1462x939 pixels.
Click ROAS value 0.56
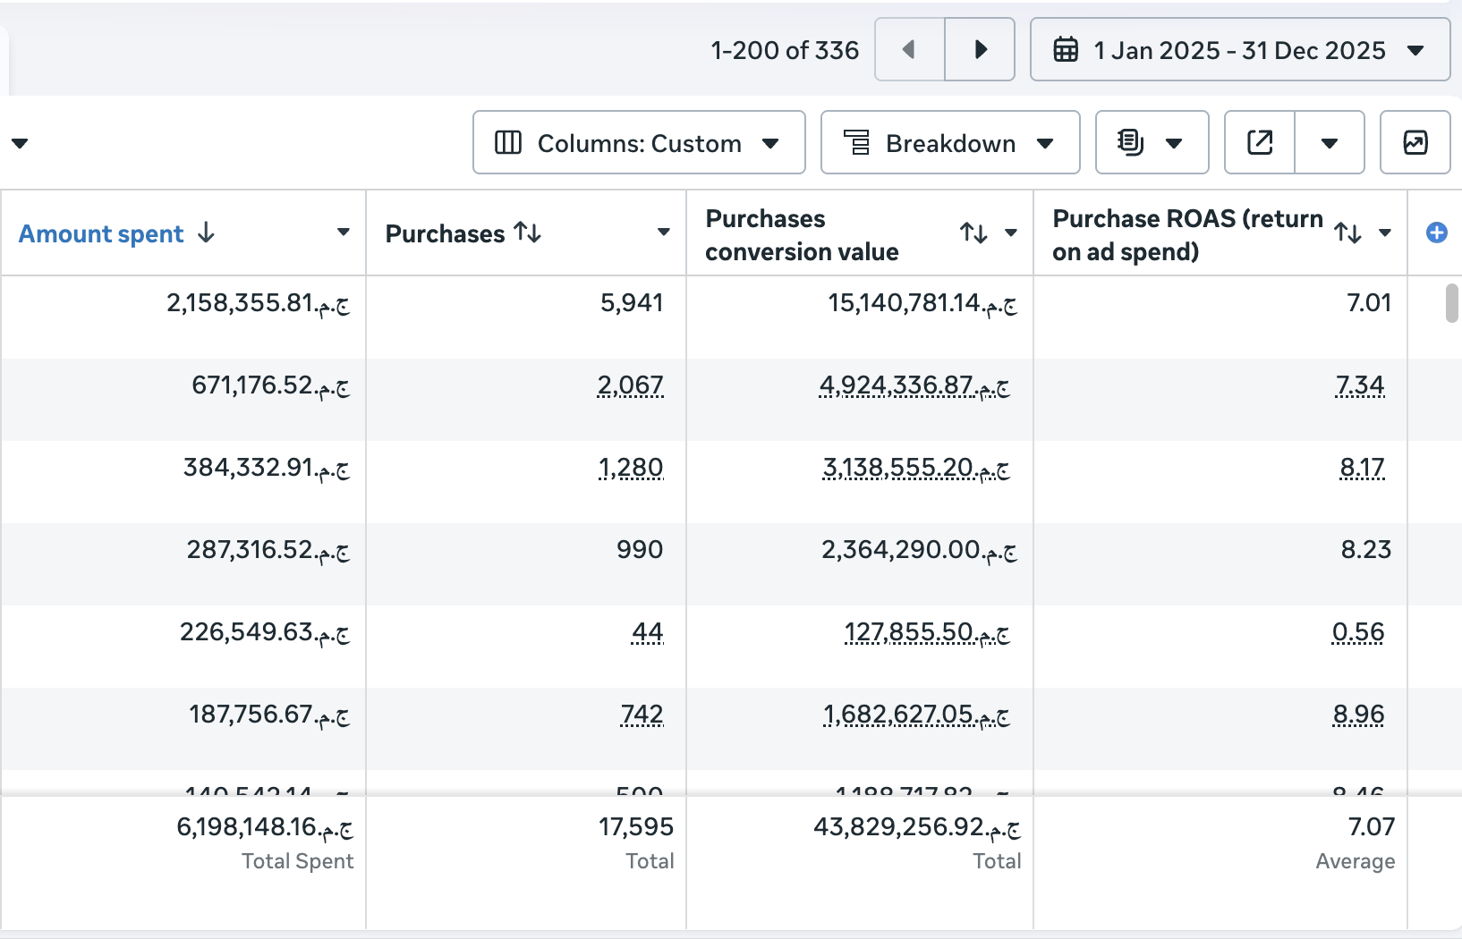1358,632
